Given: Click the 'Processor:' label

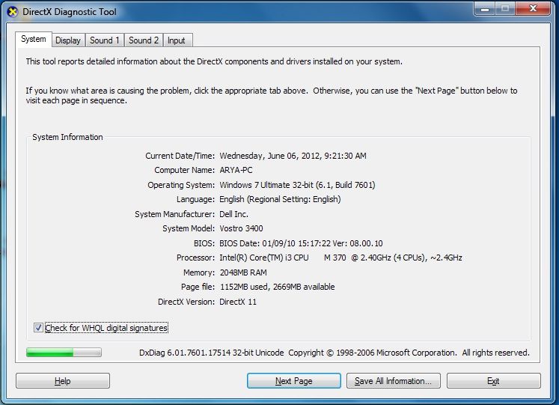Looking at the screenshot, I should tap(196, 258).
